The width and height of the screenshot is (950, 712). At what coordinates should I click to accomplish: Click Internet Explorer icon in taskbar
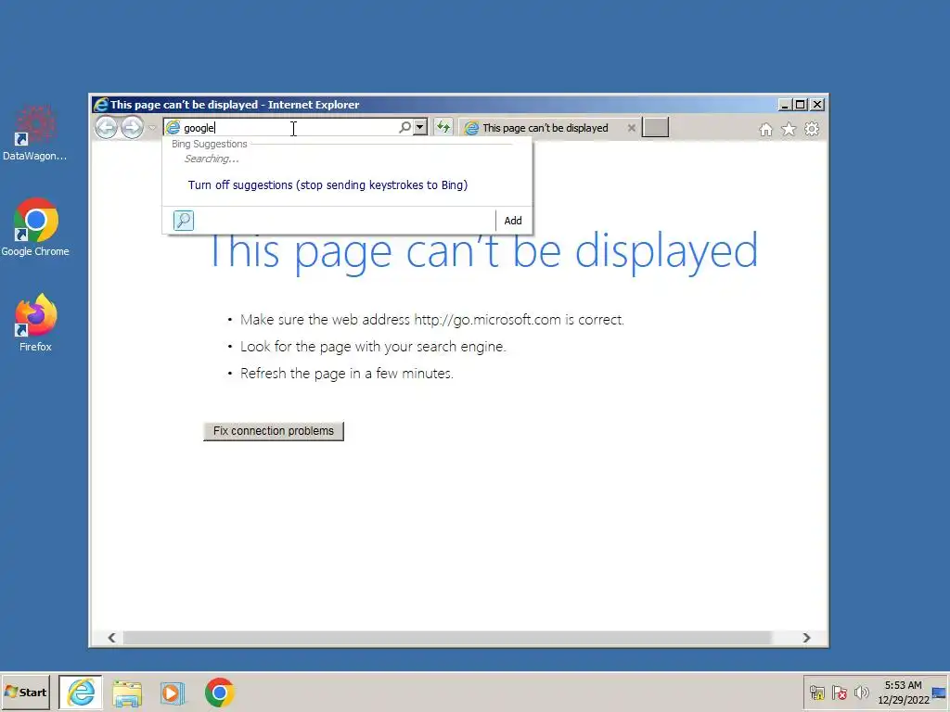81,692
